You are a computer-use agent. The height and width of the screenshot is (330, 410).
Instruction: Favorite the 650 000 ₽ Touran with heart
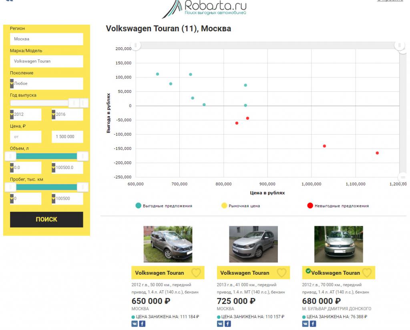coord(196,273)
